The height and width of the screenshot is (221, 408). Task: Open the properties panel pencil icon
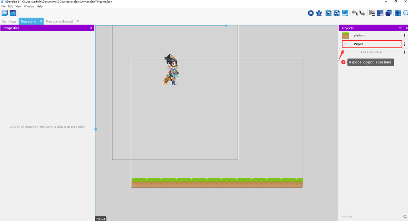[345, 13]
